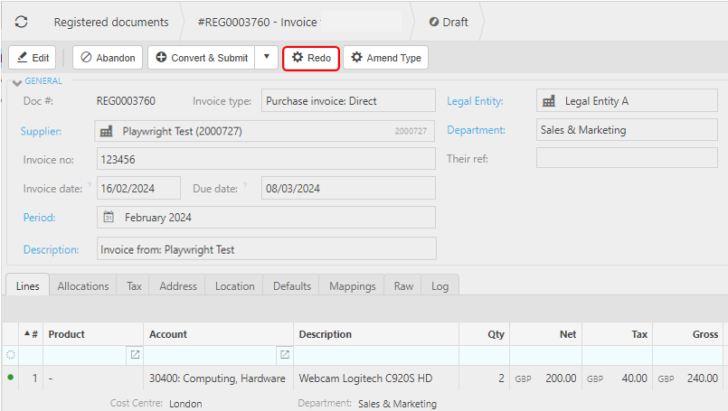The image size is (728, 411).
Task: Sort lines by # column
Action: 31,334
